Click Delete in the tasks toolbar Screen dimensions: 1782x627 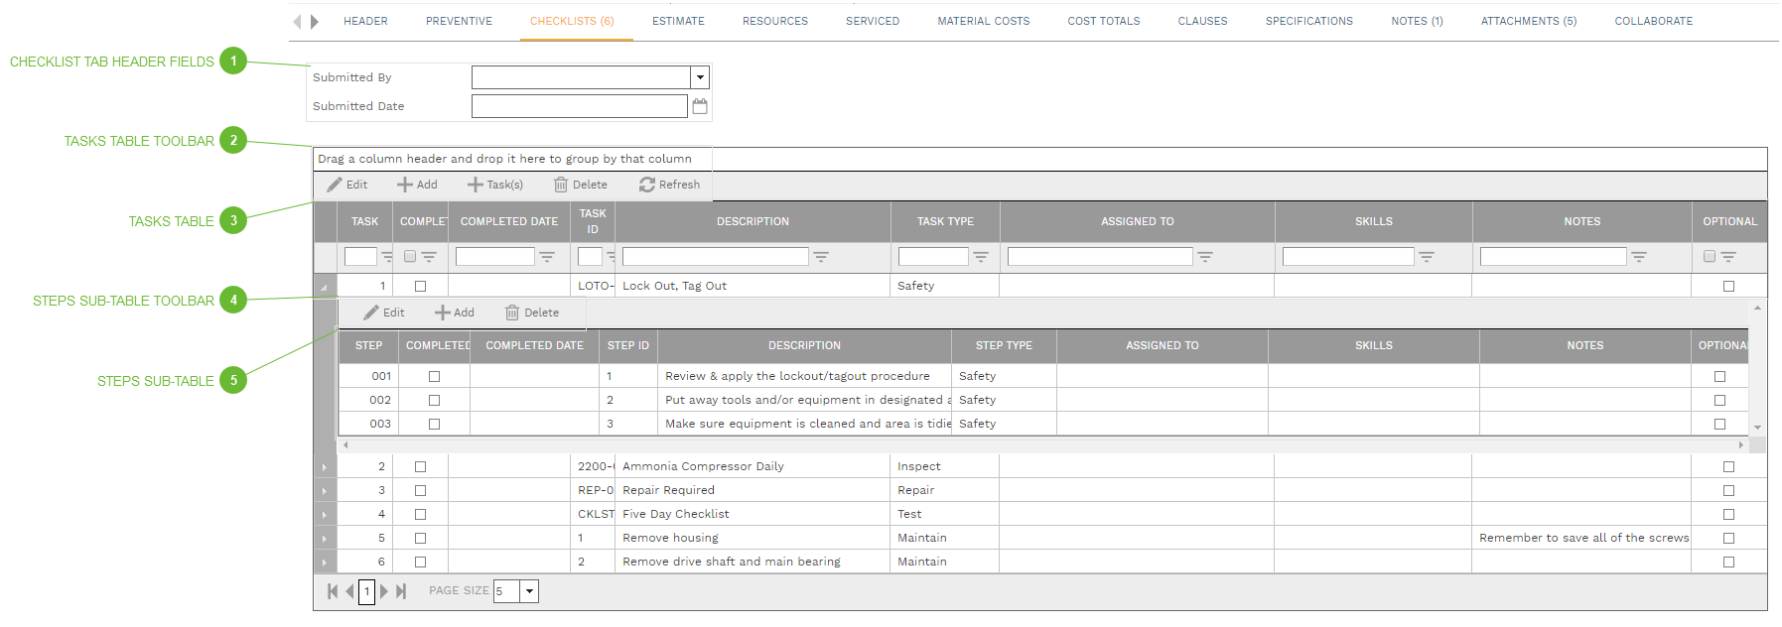pos(581,185)
